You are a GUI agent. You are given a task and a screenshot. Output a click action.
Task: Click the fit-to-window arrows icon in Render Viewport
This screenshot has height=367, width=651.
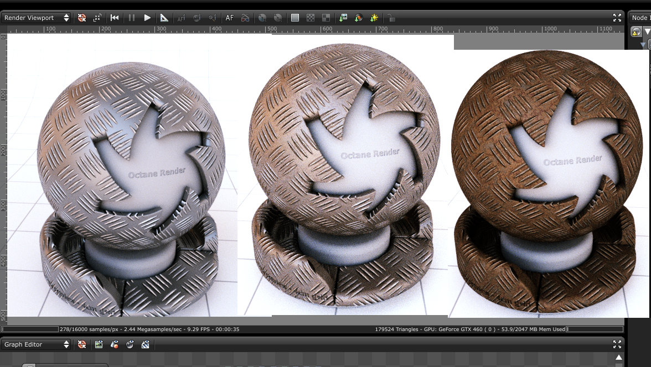pos(97,18)
